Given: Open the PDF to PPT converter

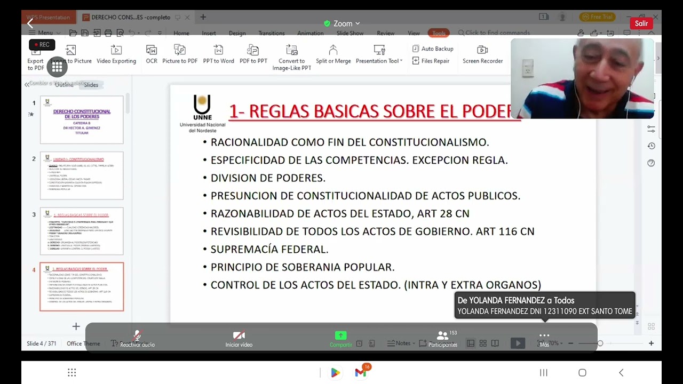Looking at the screenshot, I should pos(253,54).
